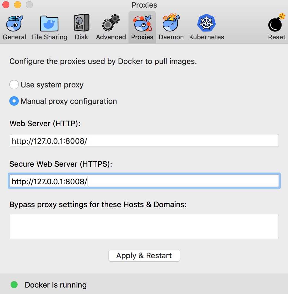Click the gray zoom window button

click(29, 5)
